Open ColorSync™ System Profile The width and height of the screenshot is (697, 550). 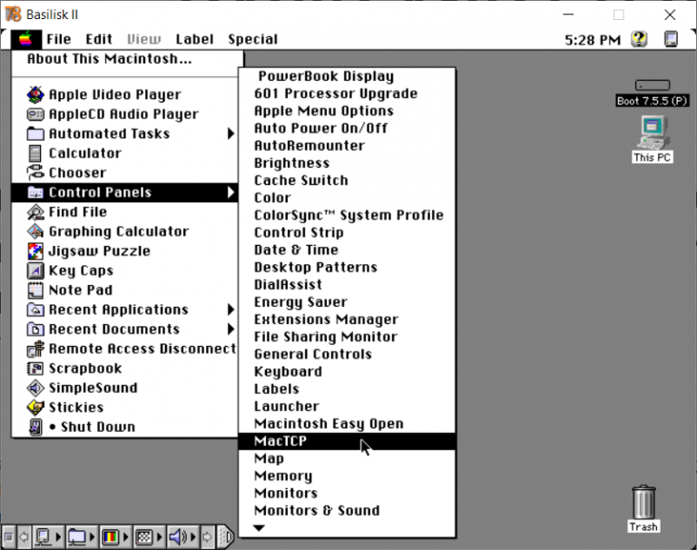pyautogui.click(x=347, y=215)
